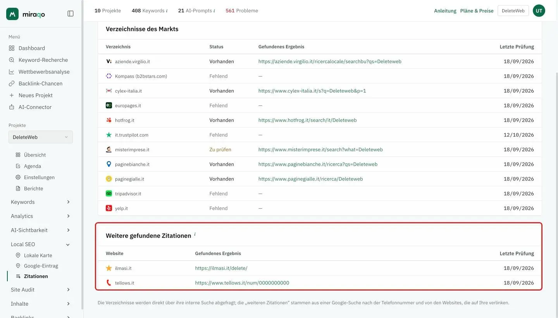Click the miraqo logo icon
Image resolution: width=558 pixels, height=318 pixels.
click(x=12, y=14)
